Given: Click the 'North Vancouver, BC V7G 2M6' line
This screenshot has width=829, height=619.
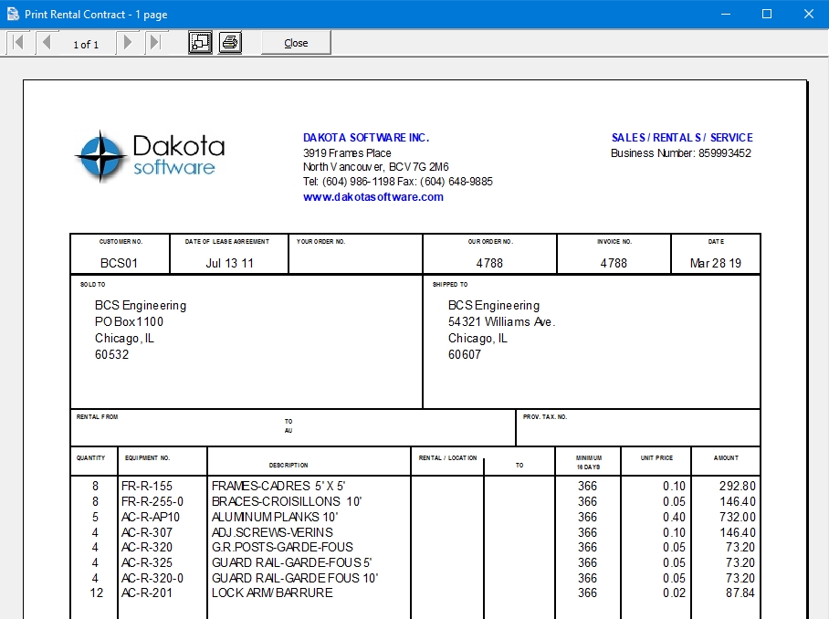Looking at the screenshot, I should click(376, 167).
